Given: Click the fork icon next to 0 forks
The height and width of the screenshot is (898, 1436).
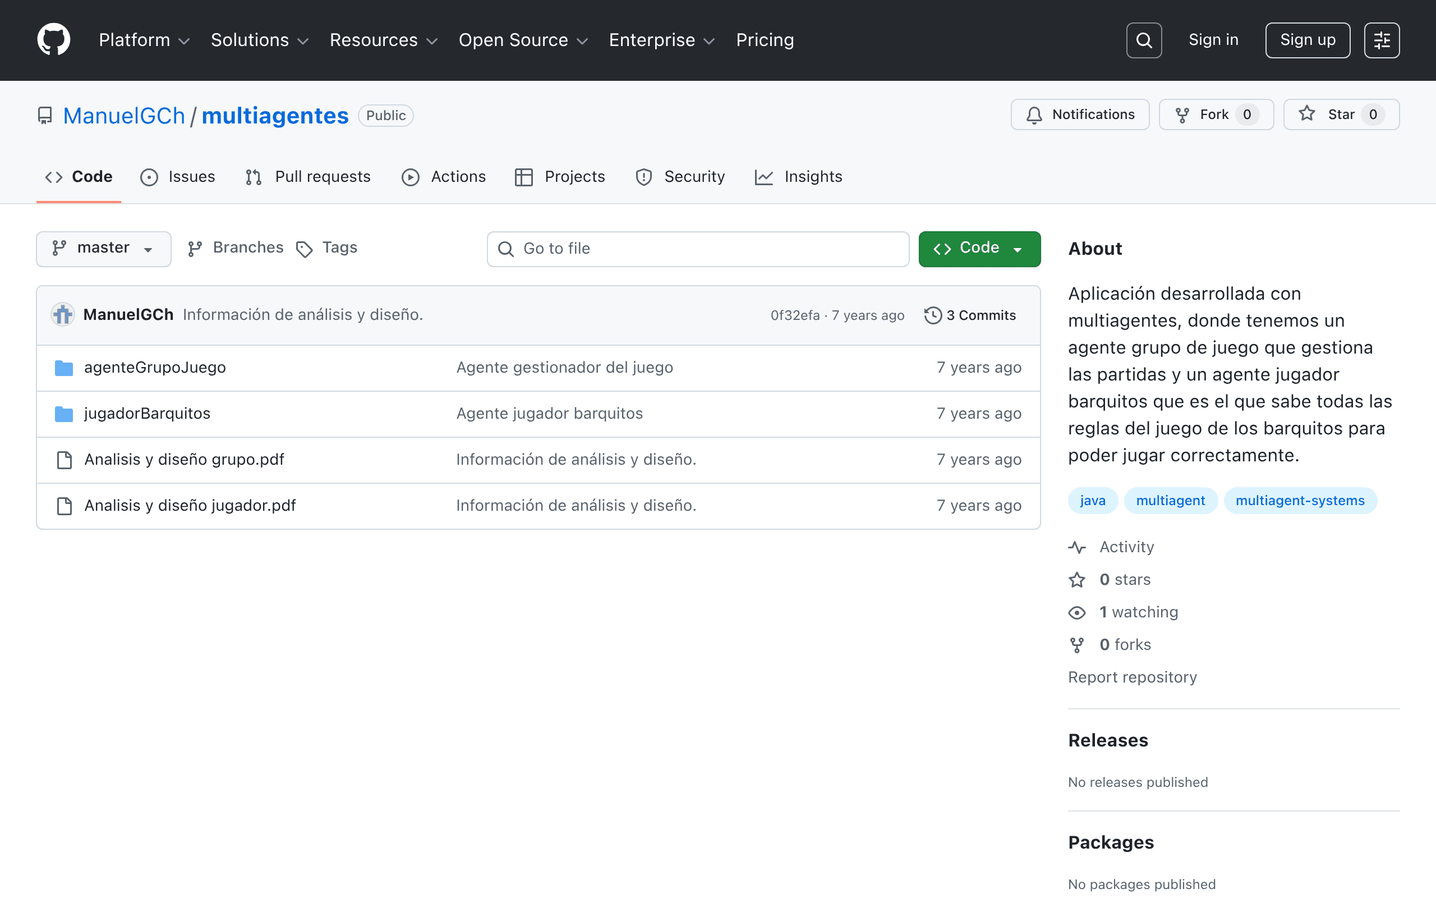Looking at the screenshot, I should 1077,645.
